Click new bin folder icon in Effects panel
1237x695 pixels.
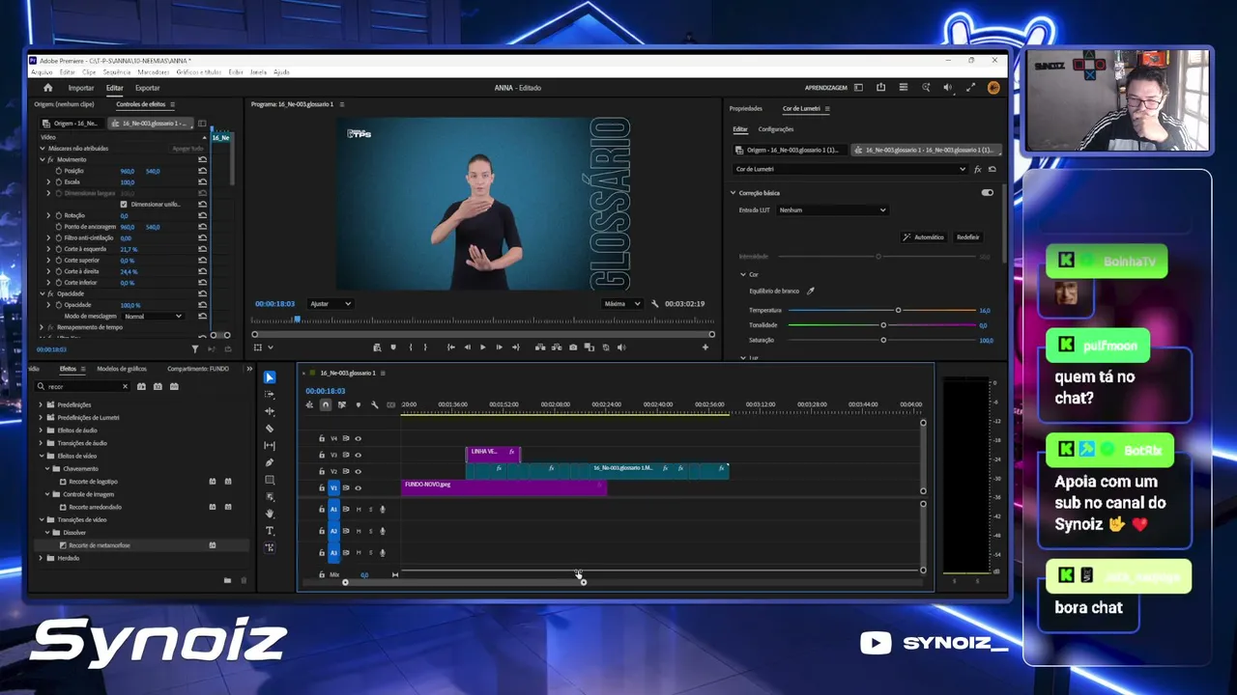tap(227, 580)
